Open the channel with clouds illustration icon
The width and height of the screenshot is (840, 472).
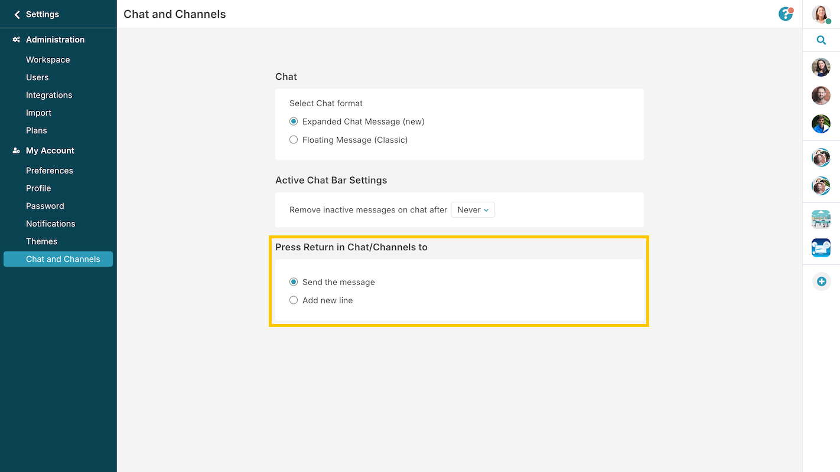coord(821,219)
